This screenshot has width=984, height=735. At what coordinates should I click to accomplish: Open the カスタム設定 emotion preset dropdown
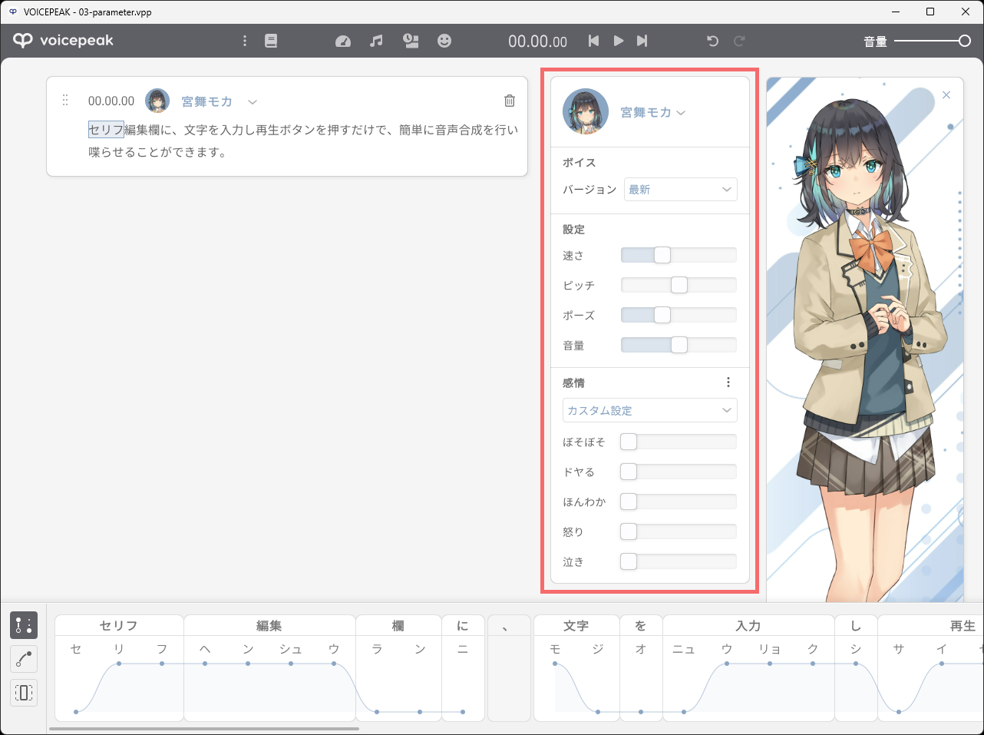(650, 410)
